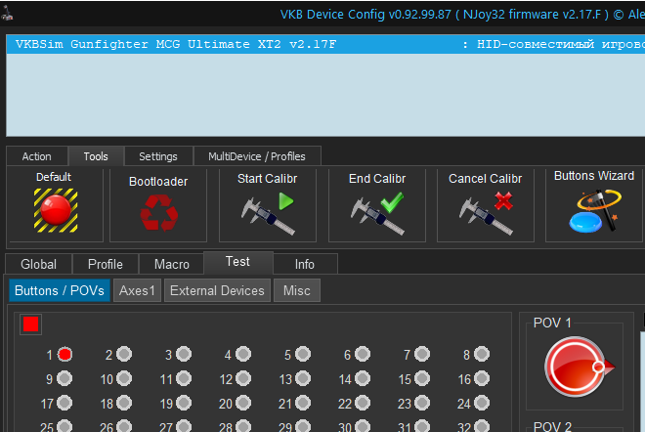Open the Bootloader recycle icon
Screen dimensions: 645x432
coord(158,212)
